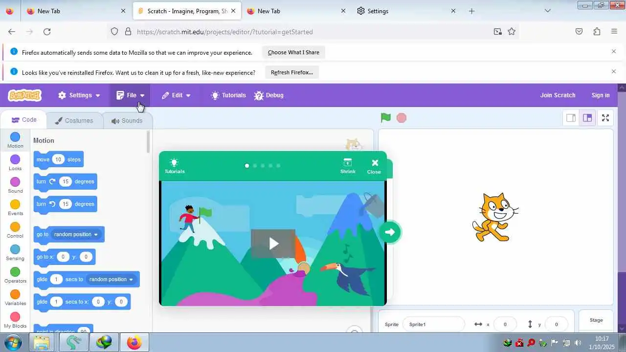Select the Control block category

point(15,231)
